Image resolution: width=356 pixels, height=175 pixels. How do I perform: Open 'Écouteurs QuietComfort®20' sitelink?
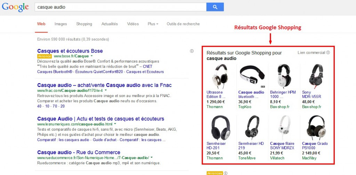99,72
